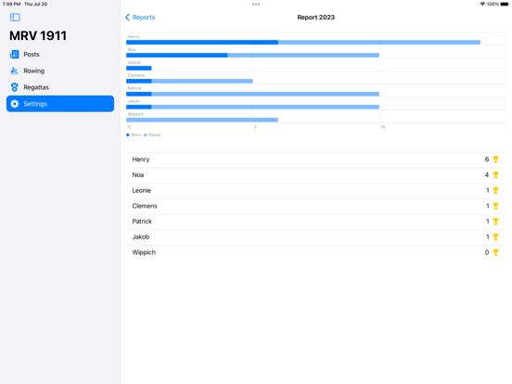Click the Wi-Fi status icon
The height and width of the screenshot is (384, 512).
tap(482, 4)
